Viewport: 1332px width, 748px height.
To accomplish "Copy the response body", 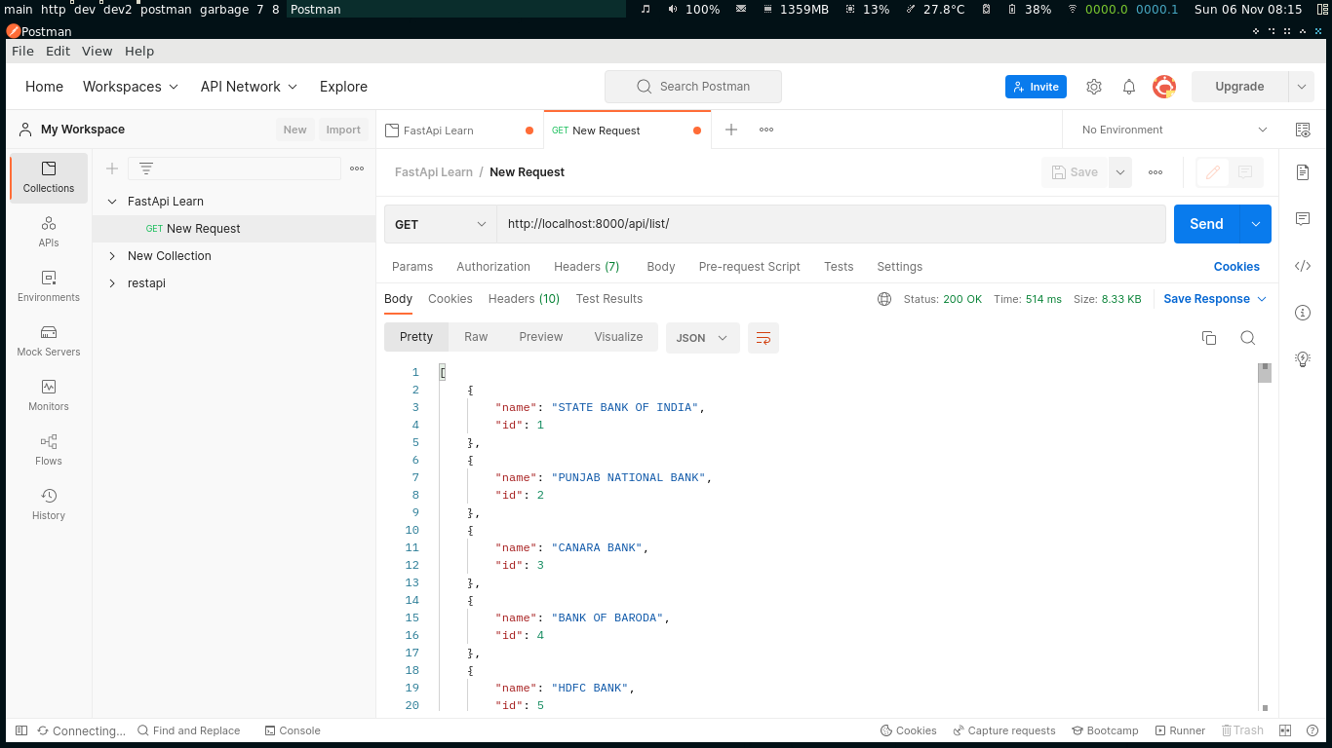I will pos(1209,338).
